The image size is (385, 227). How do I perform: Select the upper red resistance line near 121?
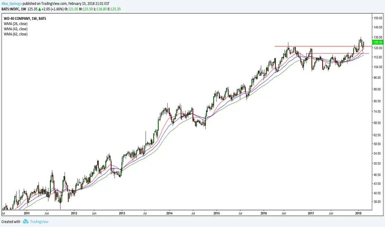point(323,46)
